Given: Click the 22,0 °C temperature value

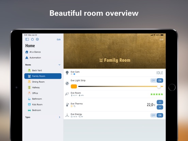Looking at the screenshot, I should tap(151, 105).
